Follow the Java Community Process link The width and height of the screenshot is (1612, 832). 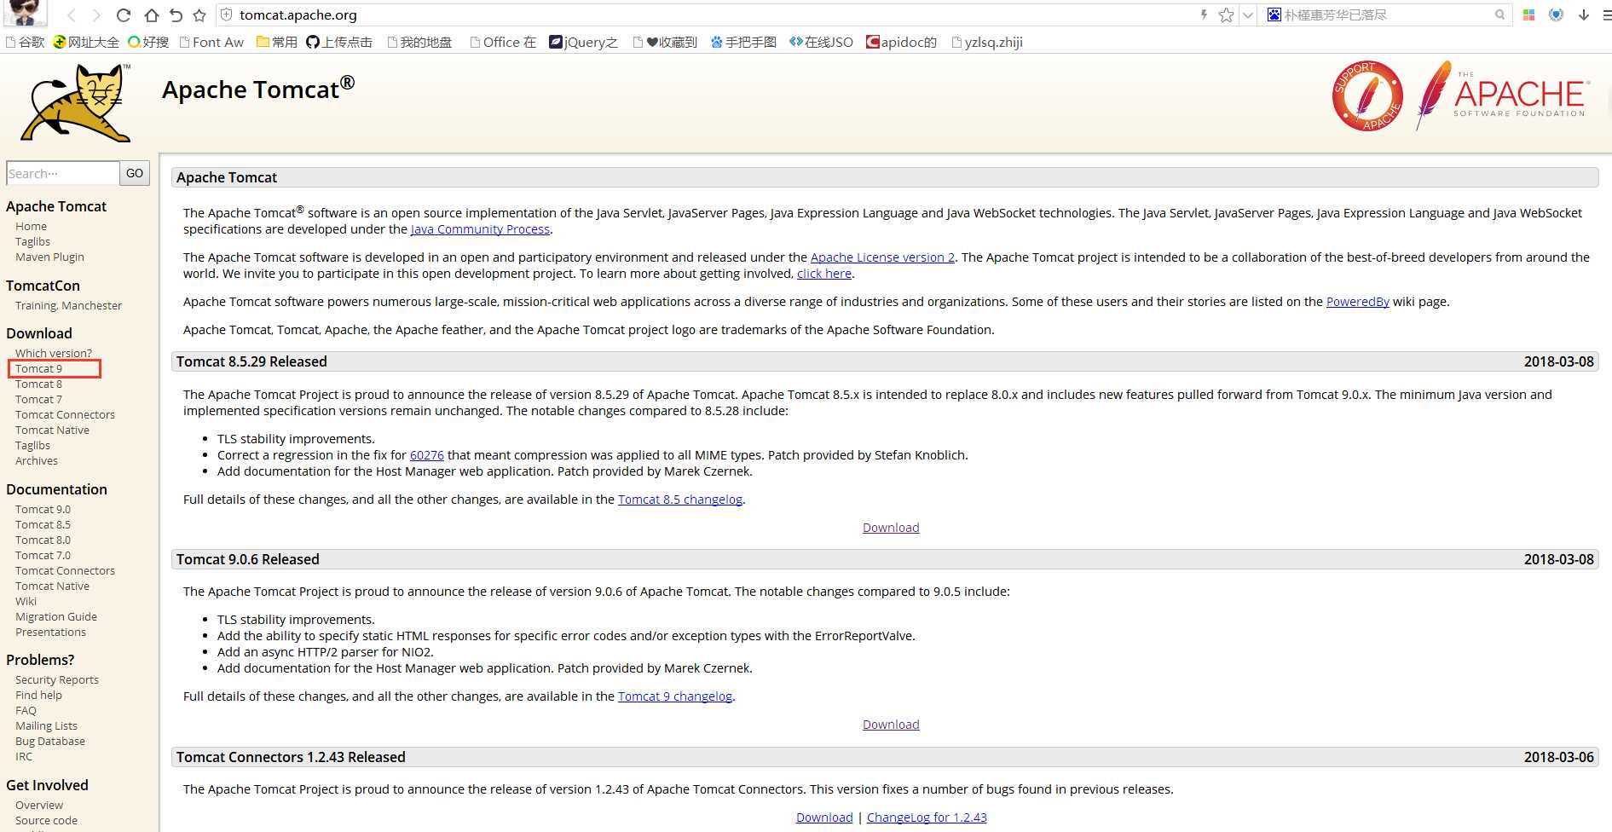481,229
